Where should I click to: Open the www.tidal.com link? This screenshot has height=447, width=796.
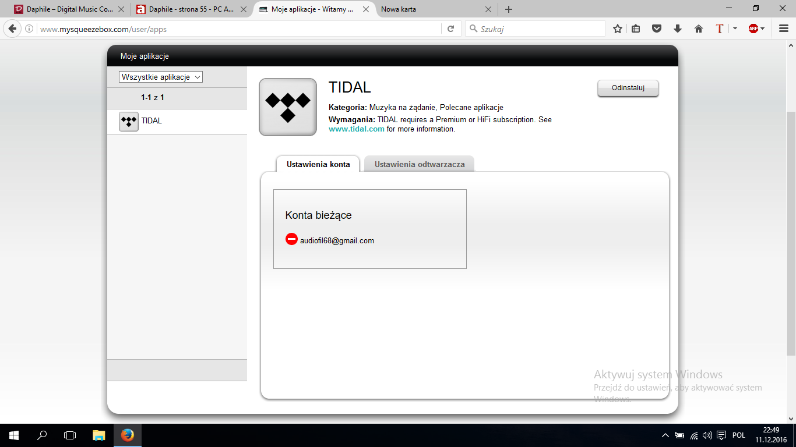[357, 129]
